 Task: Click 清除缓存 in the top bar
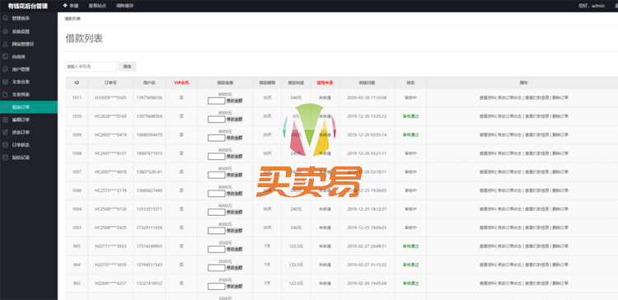(x=124, y=6)
